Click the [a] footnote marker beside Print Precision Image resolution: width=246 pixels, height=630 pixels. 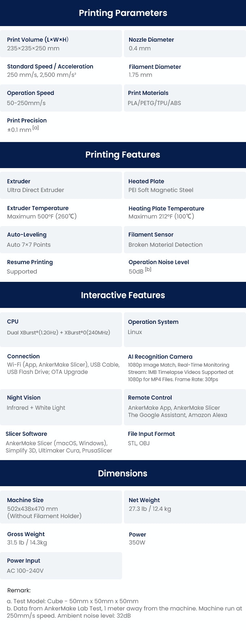pyautogui.click(x=35, y=128)
